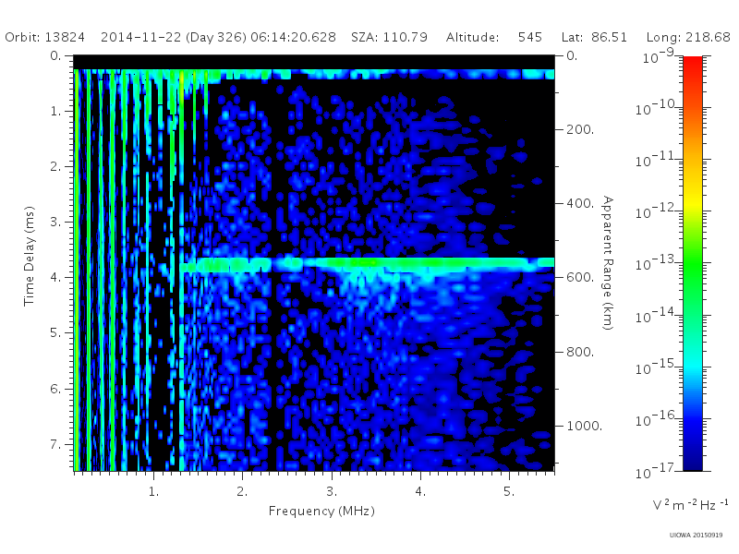Click the timestamp '06:14:20.628'
739x554 pixels.
293,37
